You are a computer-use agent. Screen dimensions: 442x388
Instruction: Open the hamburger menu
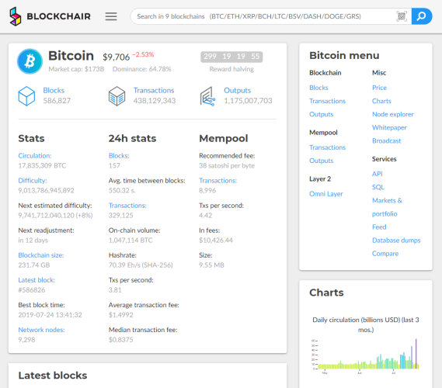[111, 16]
